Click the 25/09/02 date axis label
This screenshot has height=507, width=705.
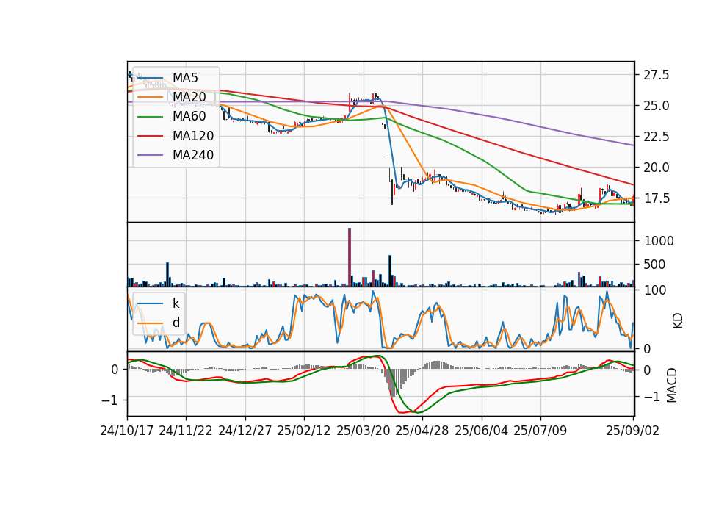[x=633, y=431]
